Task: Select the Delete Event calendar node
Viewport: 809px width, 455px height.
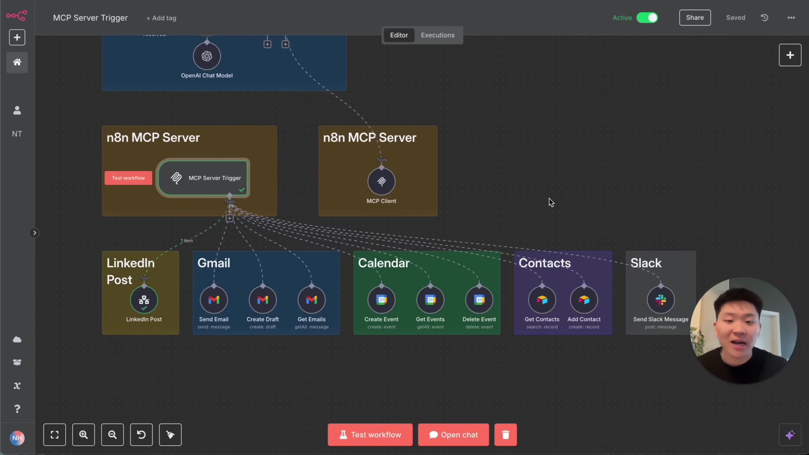Action: click(479, 300)
